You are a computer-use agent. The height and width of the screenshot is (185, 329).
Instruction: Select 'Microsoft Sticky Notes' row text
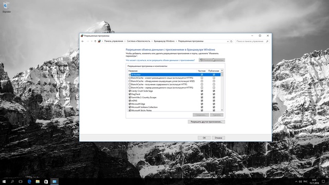142,110
